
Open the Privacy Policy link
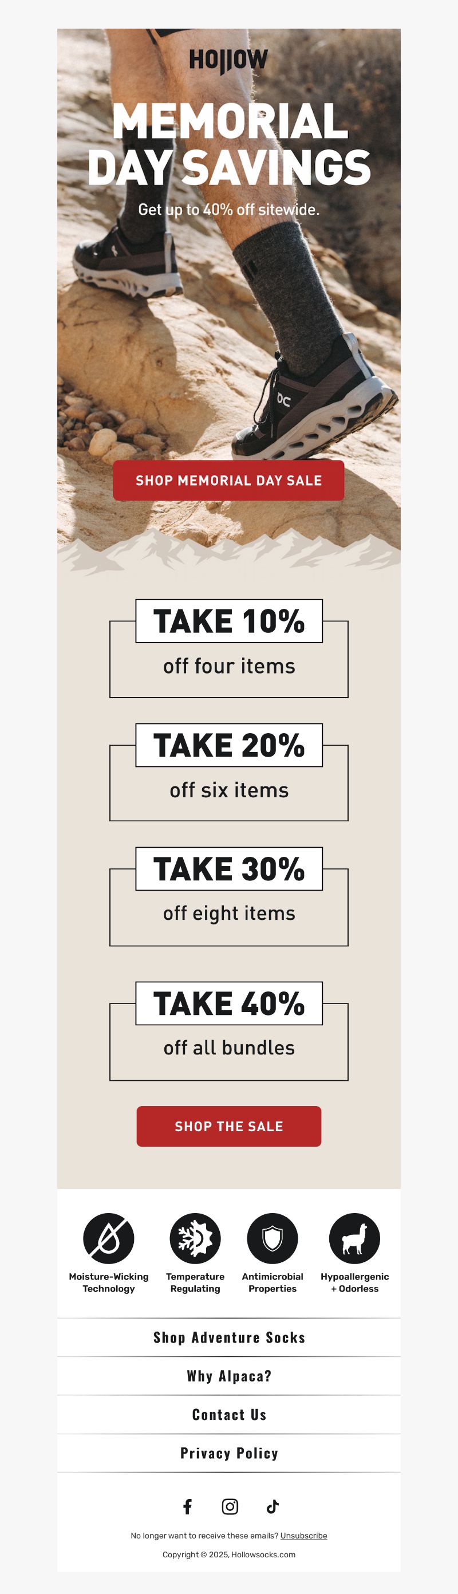[x=229, y=1453]
